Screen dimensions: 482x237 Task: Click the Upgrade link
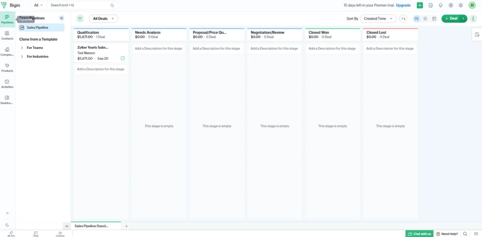tap(403, 5)
